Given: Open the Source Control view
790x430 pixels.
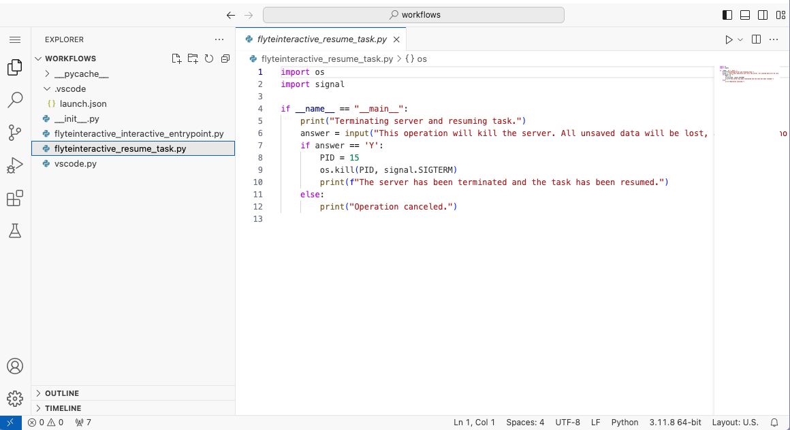Looking at the screenshot, I should (x=15, y=133).
